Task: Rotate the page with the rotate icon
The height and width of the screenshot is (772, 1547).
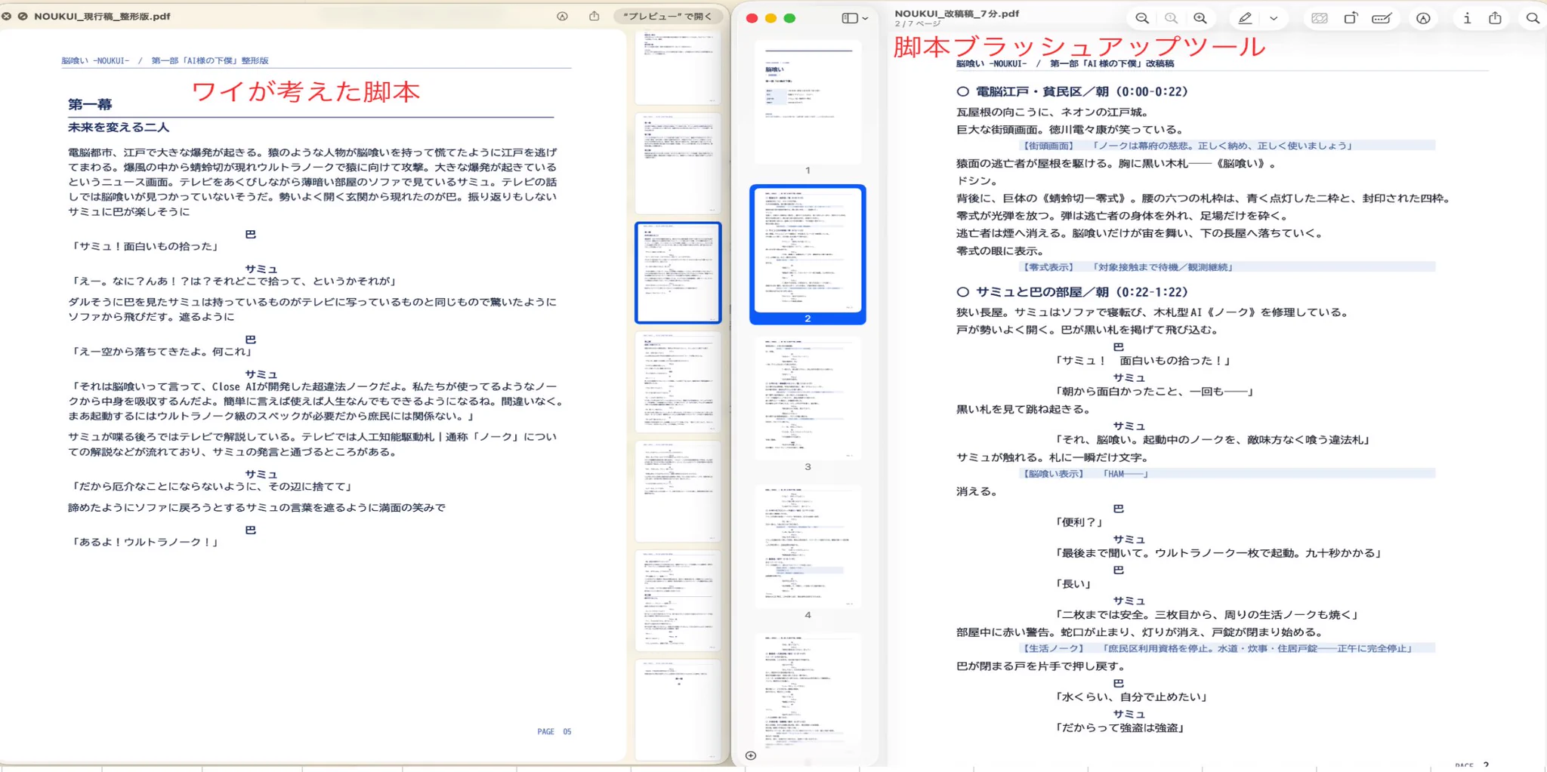Action: click(1351, 18)
